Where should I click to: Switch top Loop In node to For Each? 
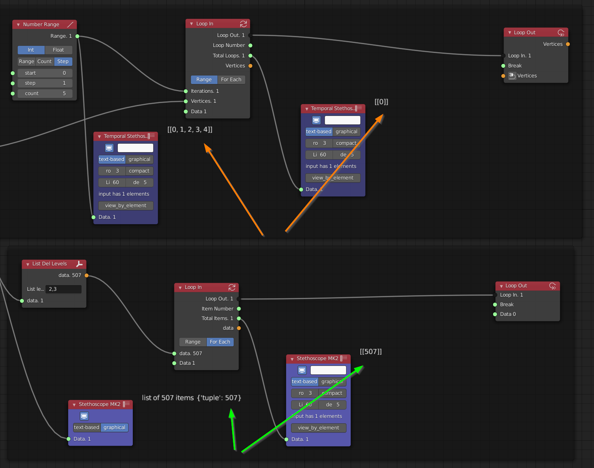[x=231, y=80]
